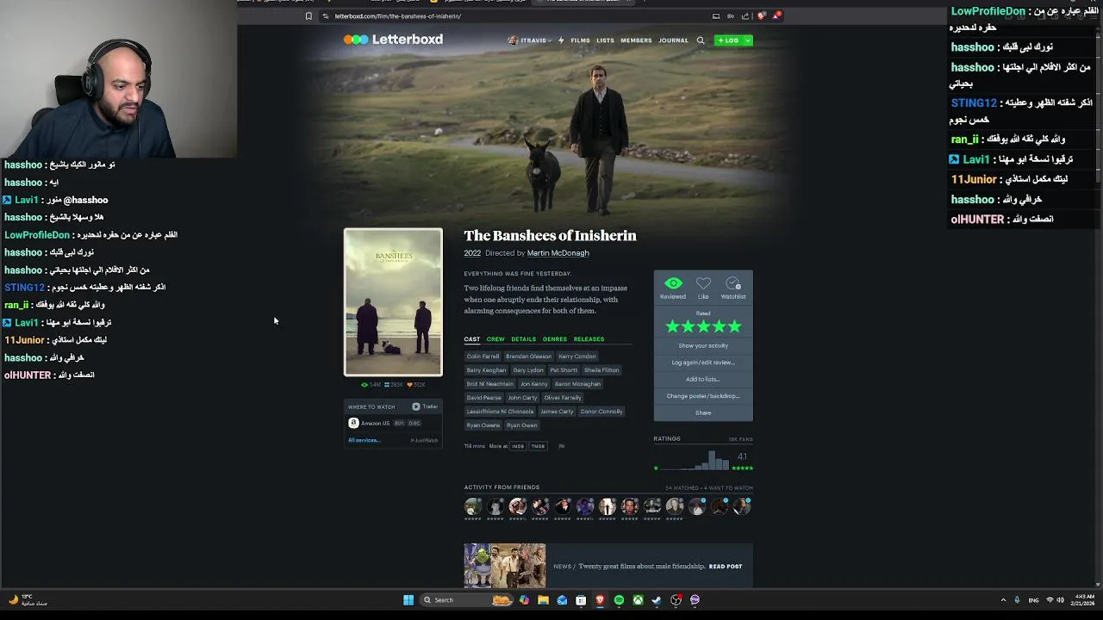Click Show your activity
The width and height of the screenshot is (1103, 620).
(703, 345)
